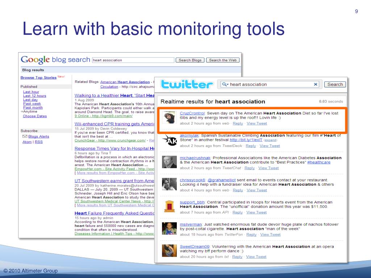Open the chrissycook8 username link

point(192,180)
